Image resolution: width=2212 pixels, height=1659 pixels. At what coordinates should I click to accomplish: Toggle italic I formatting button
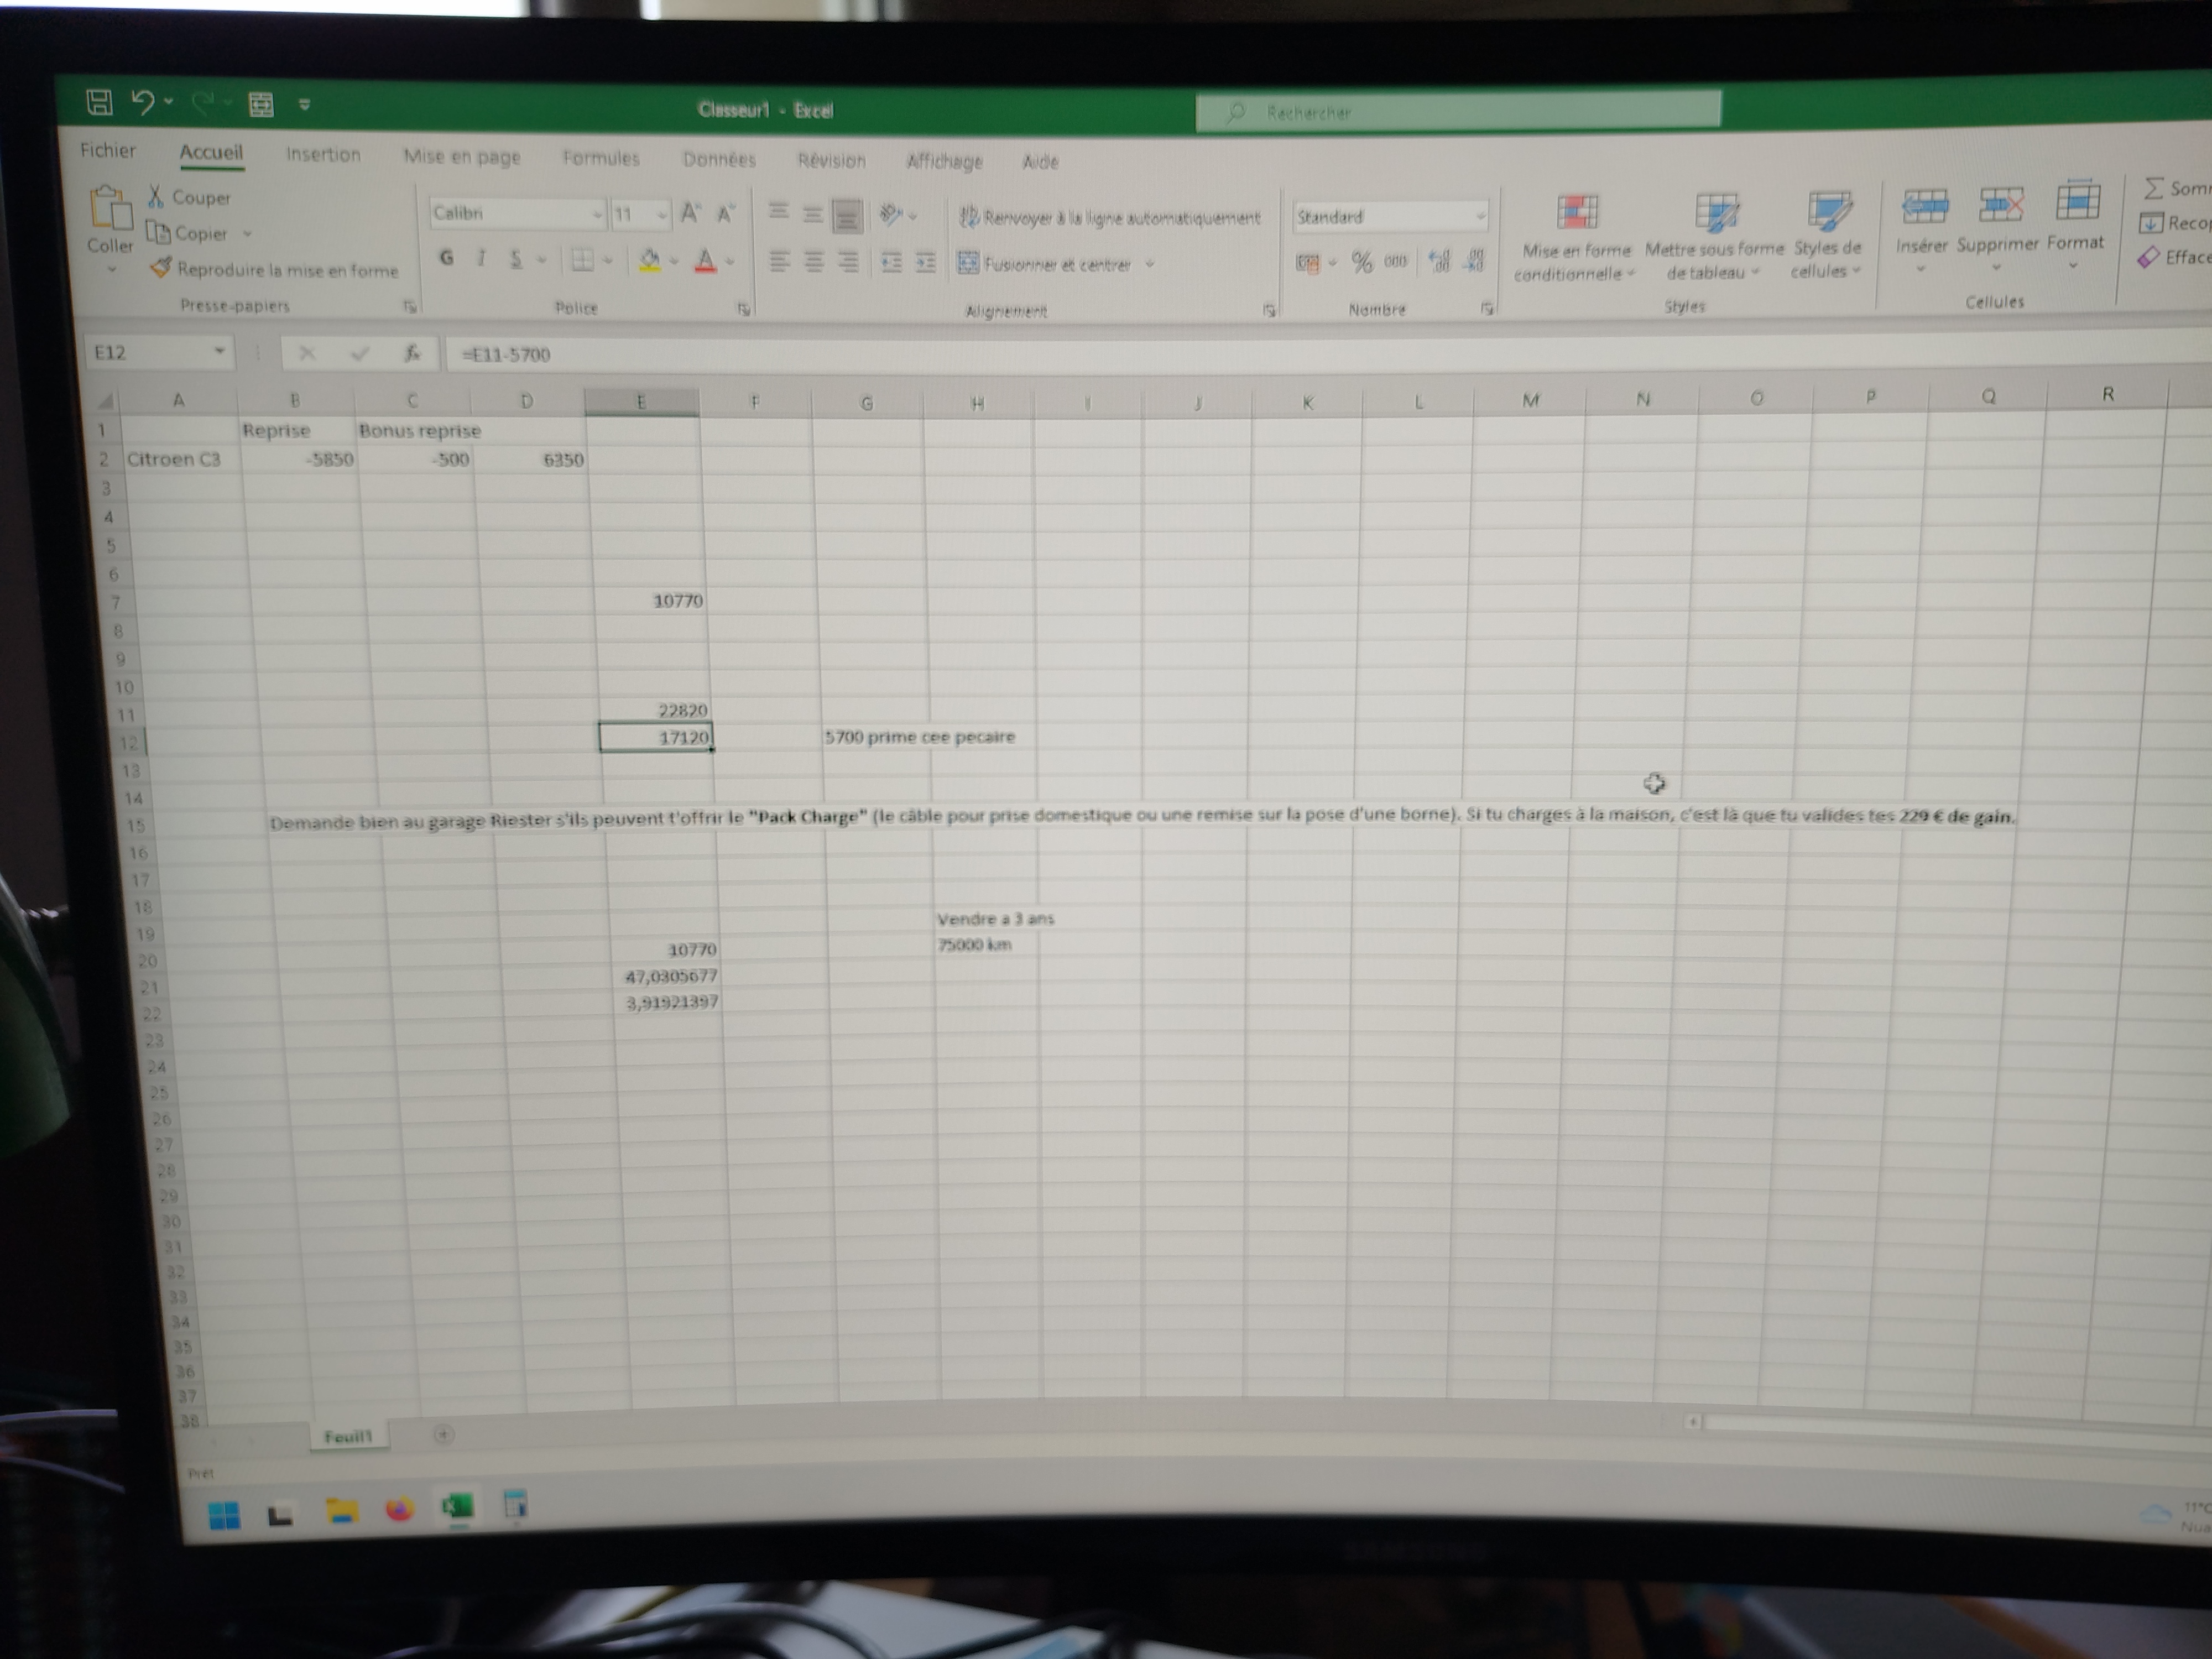point(481,259)
